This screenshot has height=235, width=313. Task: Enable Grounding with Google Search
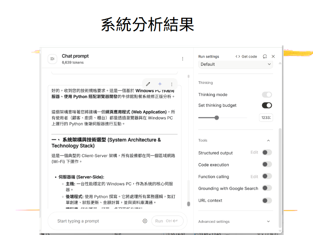(x=267, y=188)
